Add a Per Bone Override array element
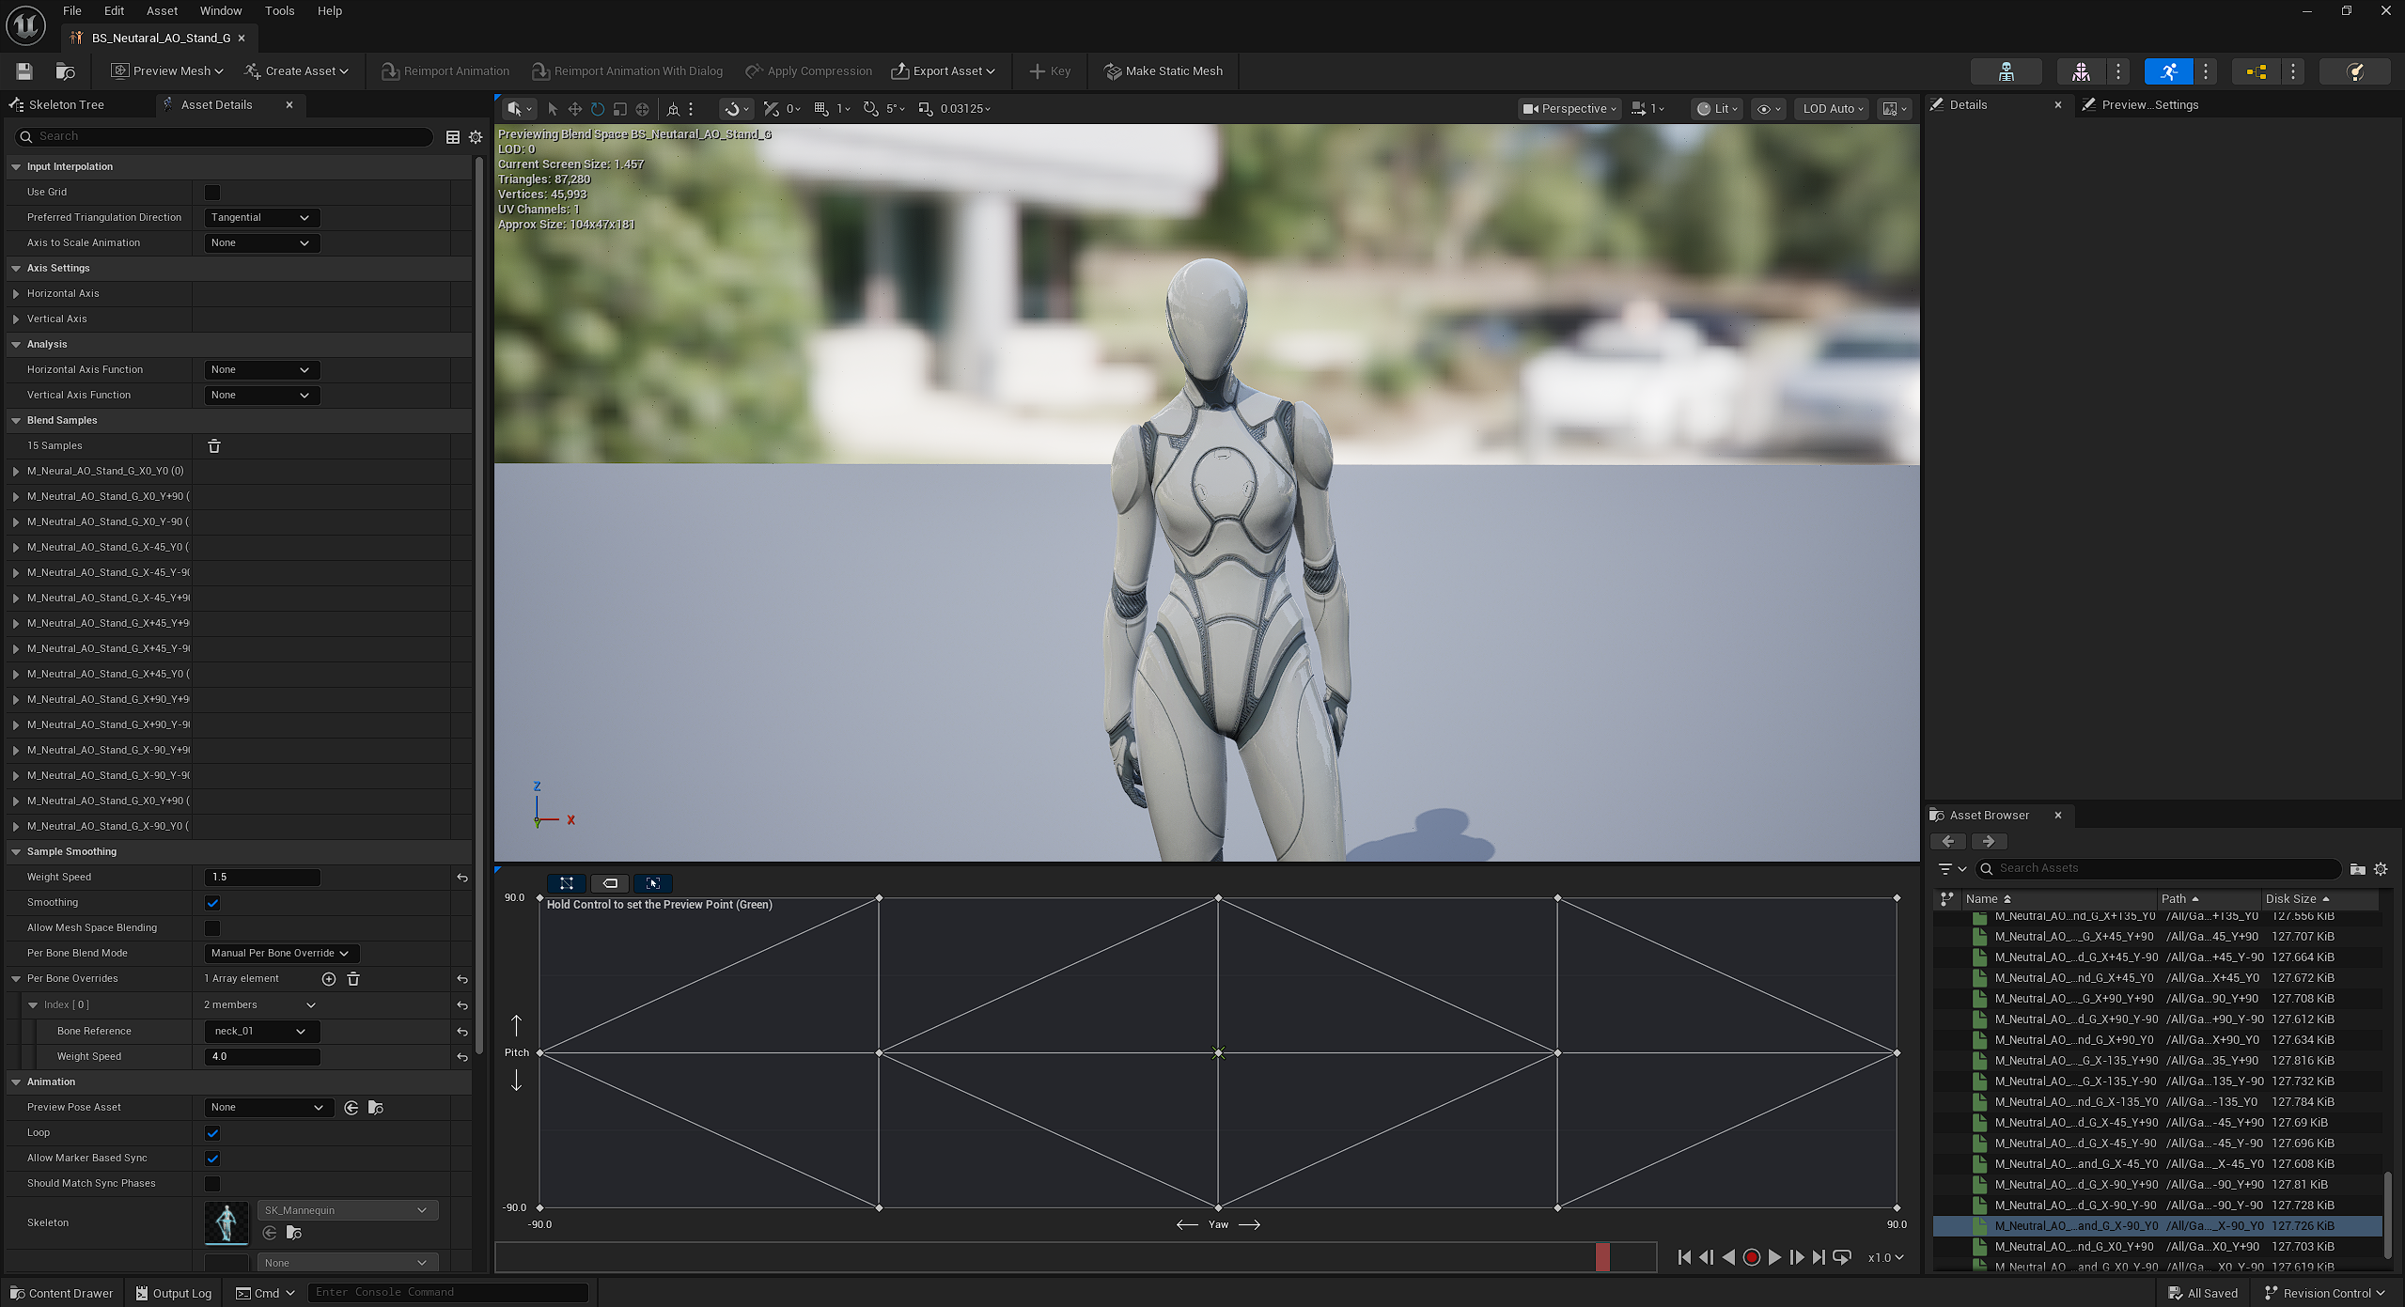This screenshot has width=2405, height=1307. tap(328, 979)
